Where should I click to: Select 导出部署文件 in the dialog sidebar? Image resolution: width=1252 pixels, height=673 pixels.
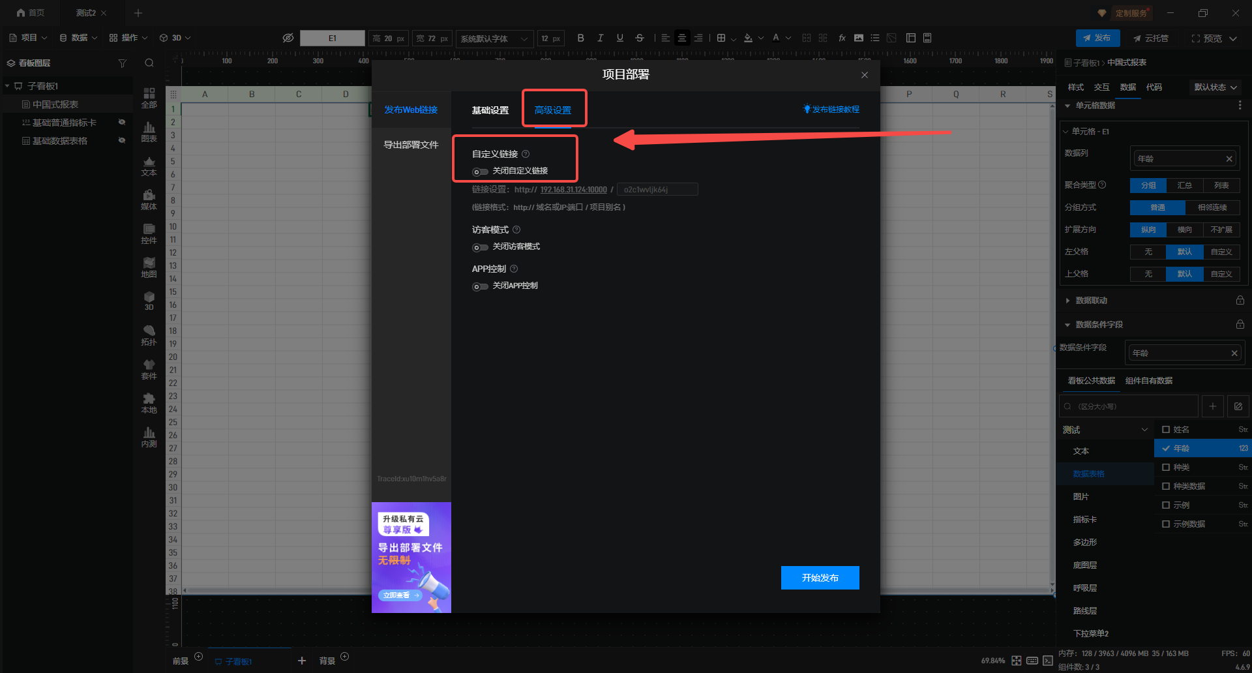[411, 145]
